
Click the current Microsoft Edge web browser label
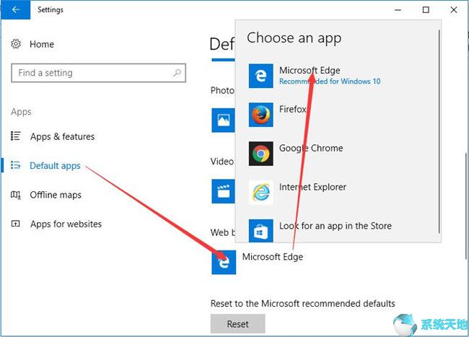click(x=273, y=257)
